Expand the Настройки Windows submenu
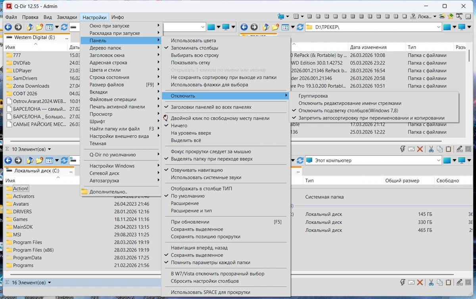 [x=121, y=166]
